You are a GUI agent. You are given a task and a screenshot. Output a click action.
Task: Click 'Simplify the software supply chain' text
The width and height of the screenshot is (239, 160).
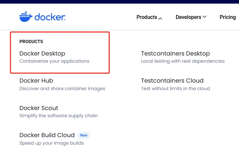pos(59,116)
